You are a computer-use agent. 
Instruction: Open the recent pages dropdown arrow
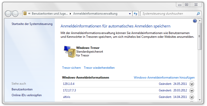coord(20,14)
